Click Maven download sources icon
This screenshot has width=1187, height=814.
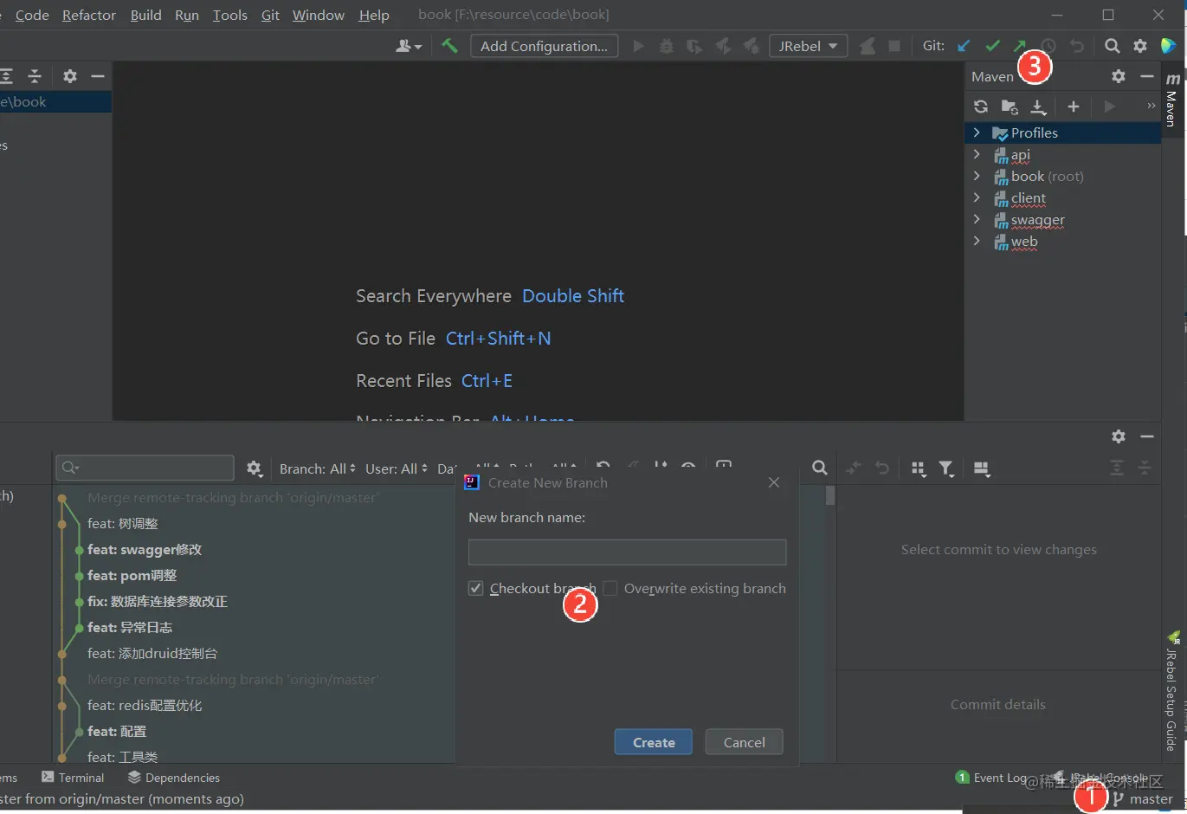coord(1038,107)
